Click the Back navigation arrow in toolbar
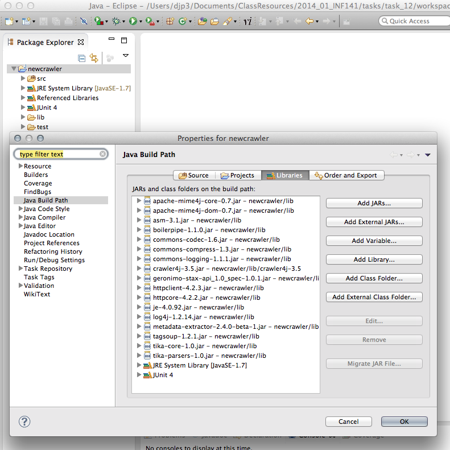The image size is (450, 450). [309, 21]
